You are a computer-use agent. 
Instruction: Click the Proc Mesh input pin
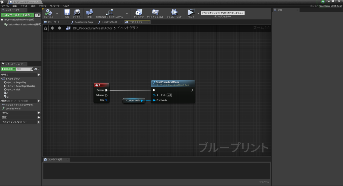154,100
